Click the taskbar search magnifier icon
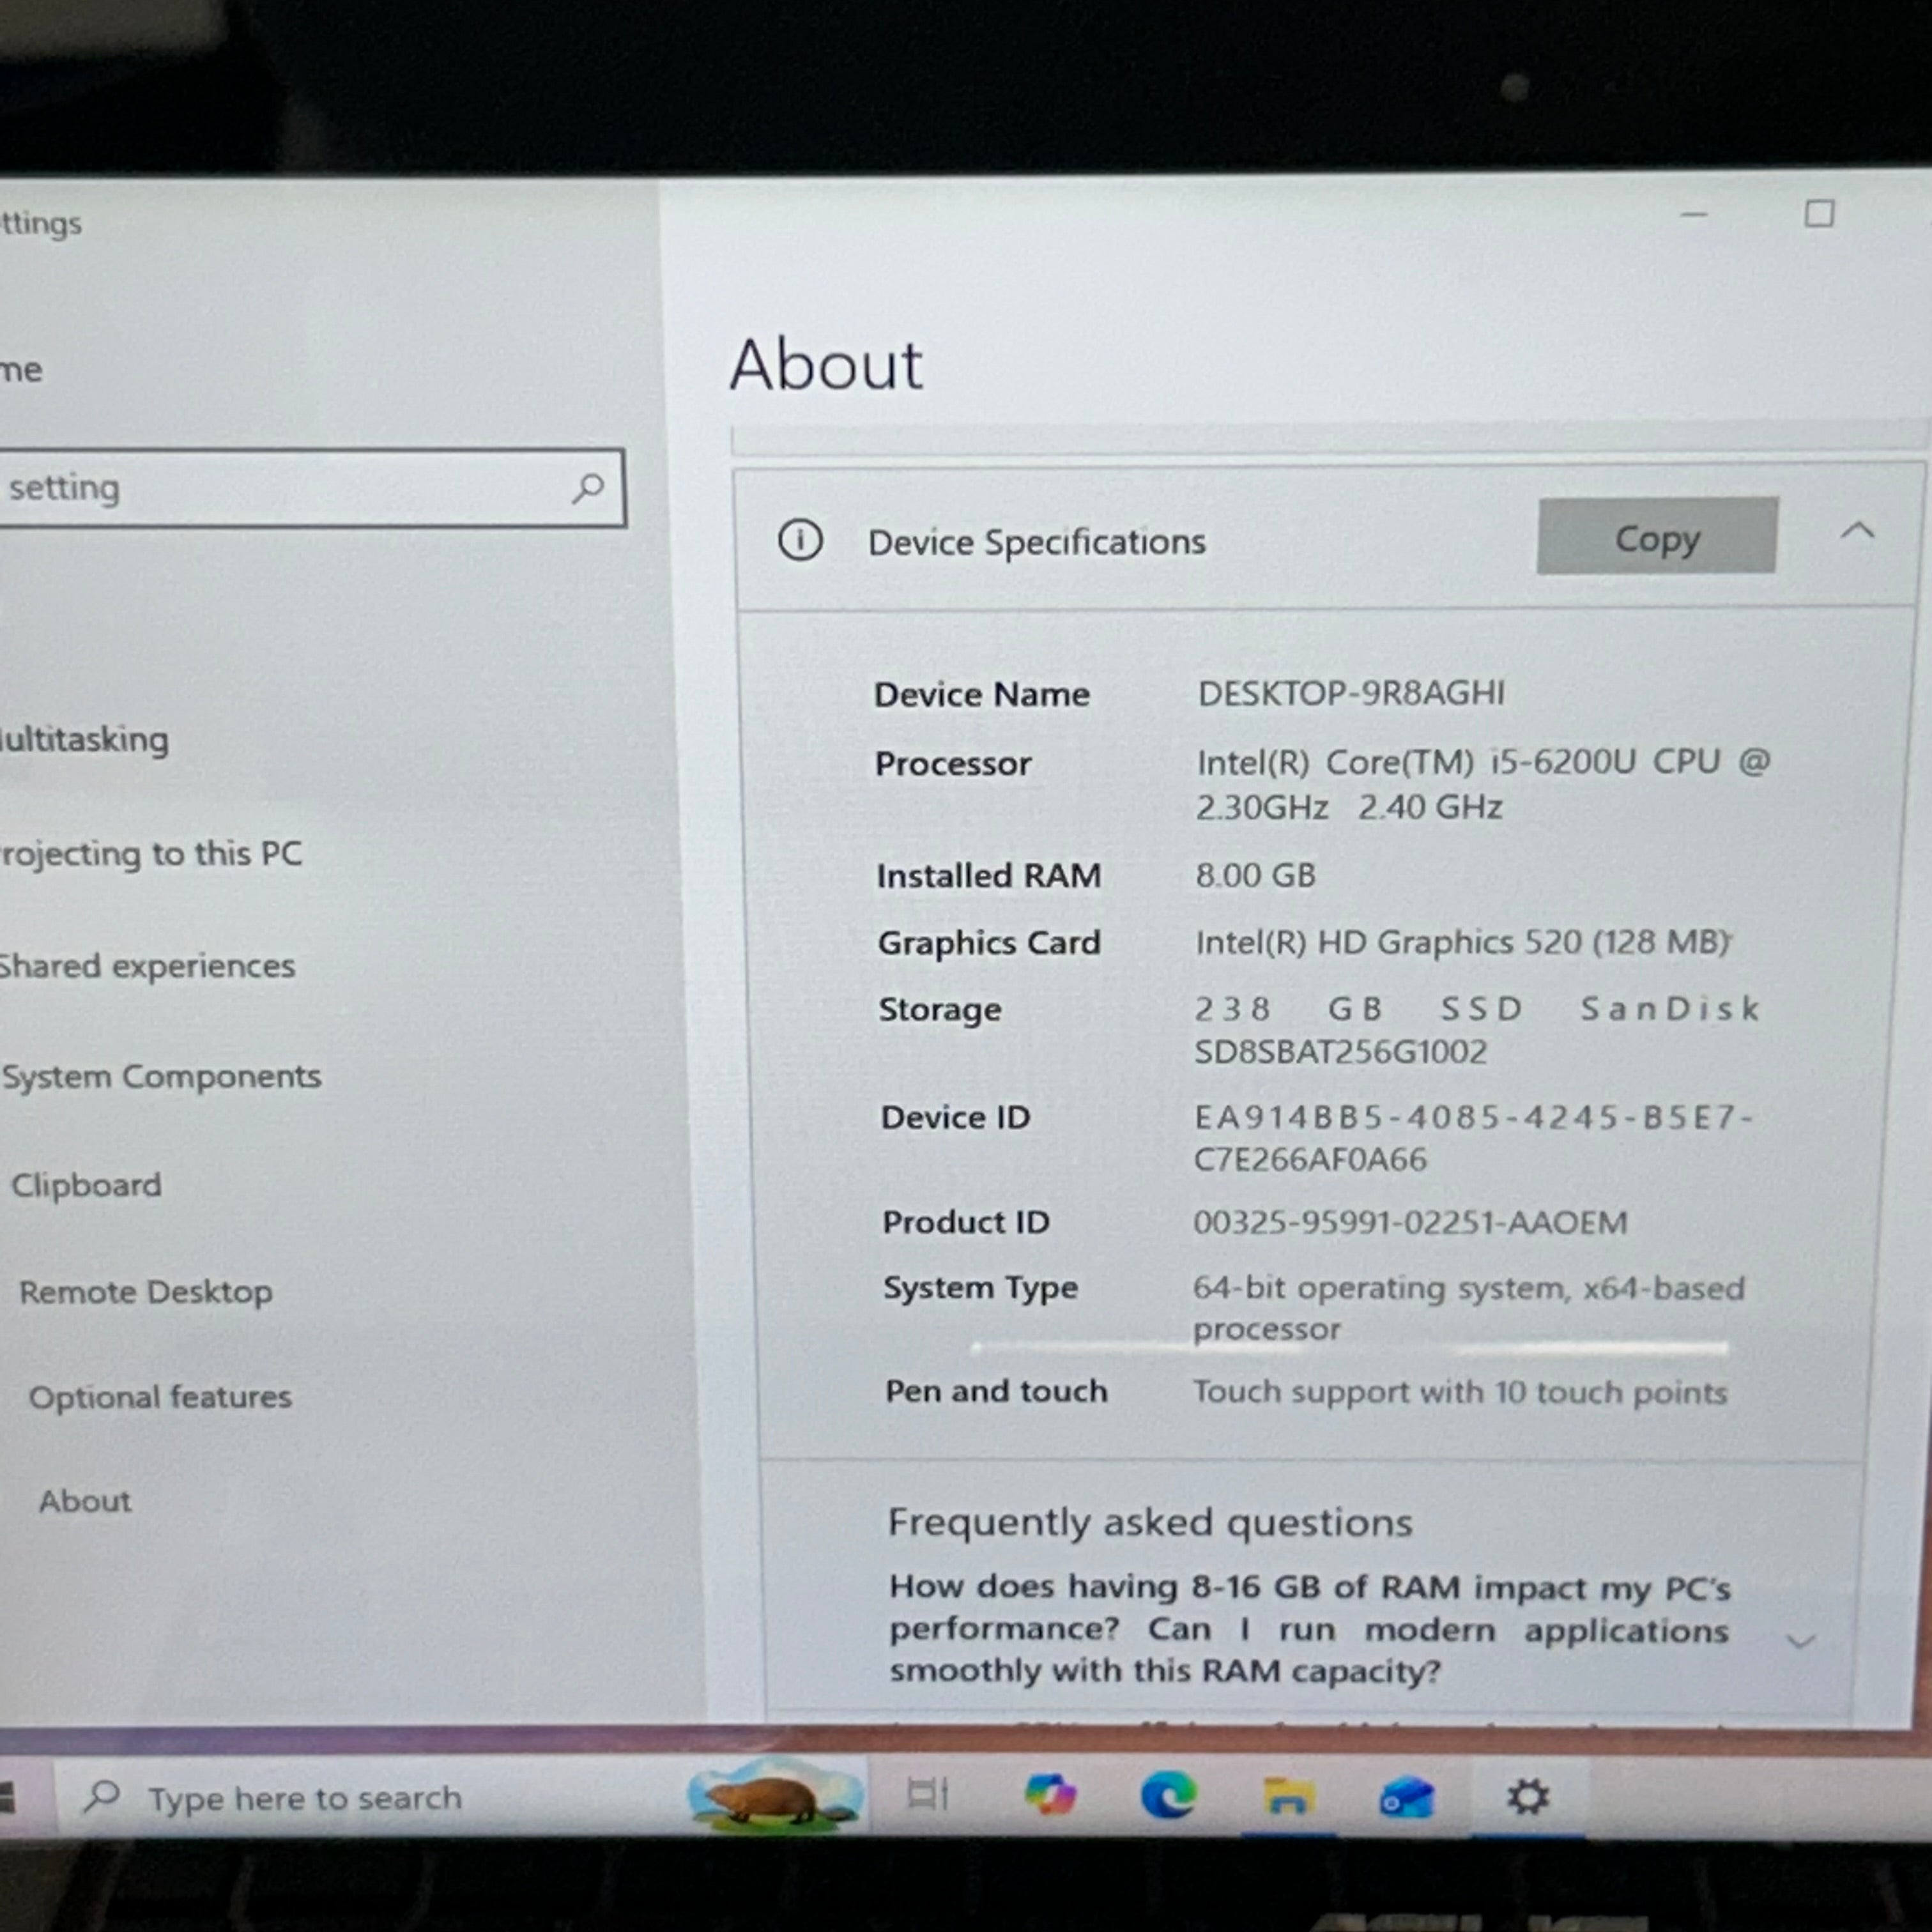1932x1932 pixels. coord(102,1797)
